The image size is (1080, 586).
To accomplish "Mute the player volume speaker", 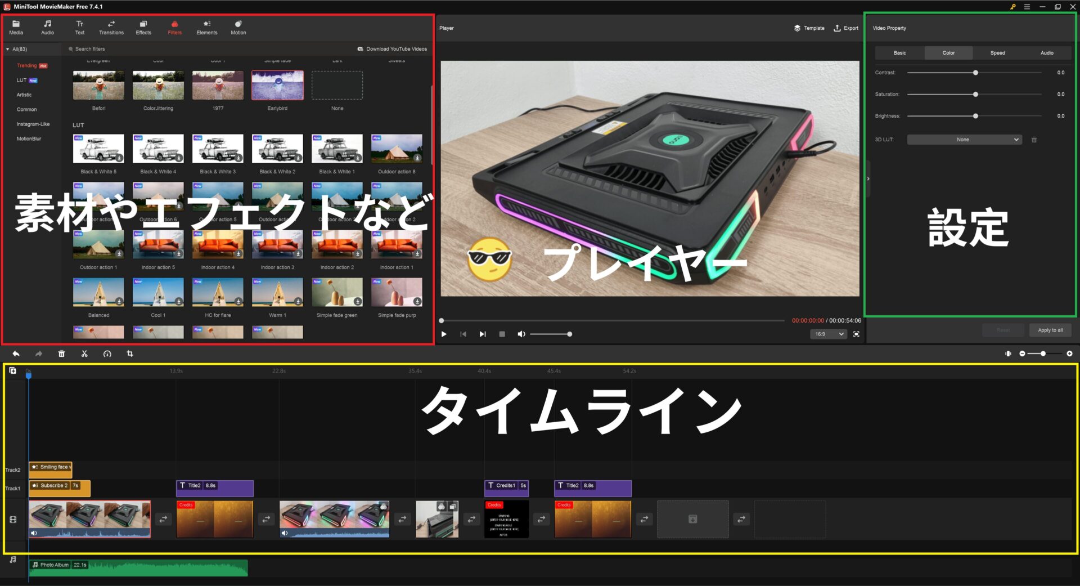I will tap(521, 334).
